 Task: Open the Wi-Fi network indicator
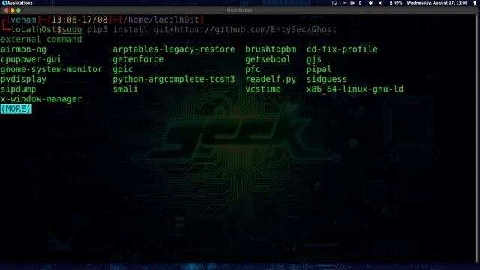[x=371, y=3]
